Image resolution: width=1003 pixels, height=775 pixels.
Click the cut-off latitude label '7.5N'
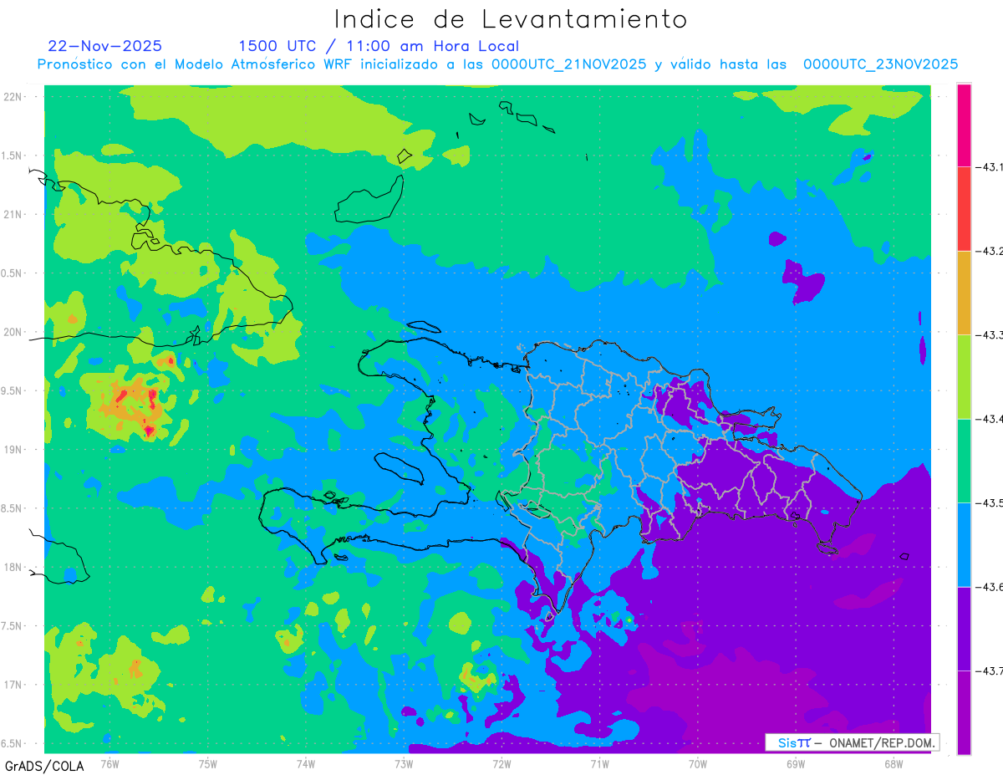coord(13,625)
